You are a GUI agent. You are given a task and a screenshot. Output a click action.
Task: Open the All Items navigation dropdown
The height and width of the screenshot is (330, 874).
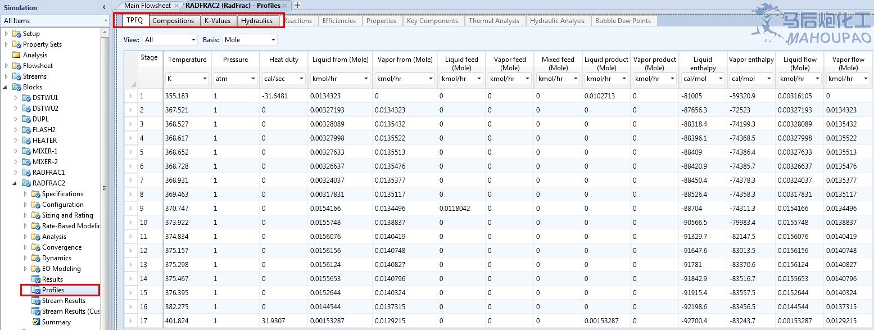[x=55, y=21]
